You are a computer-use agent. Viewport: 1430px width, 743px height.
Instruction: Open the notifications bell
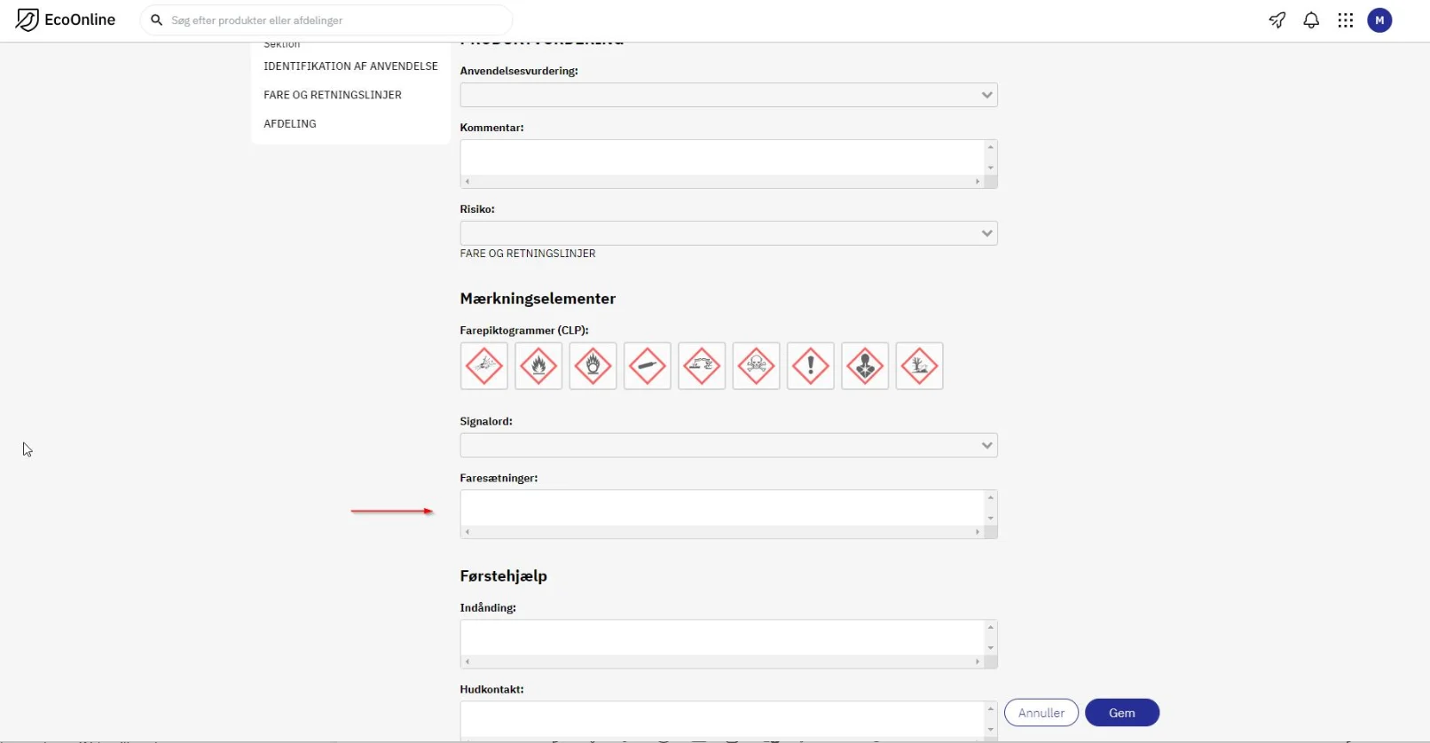tap(1311, 20)
